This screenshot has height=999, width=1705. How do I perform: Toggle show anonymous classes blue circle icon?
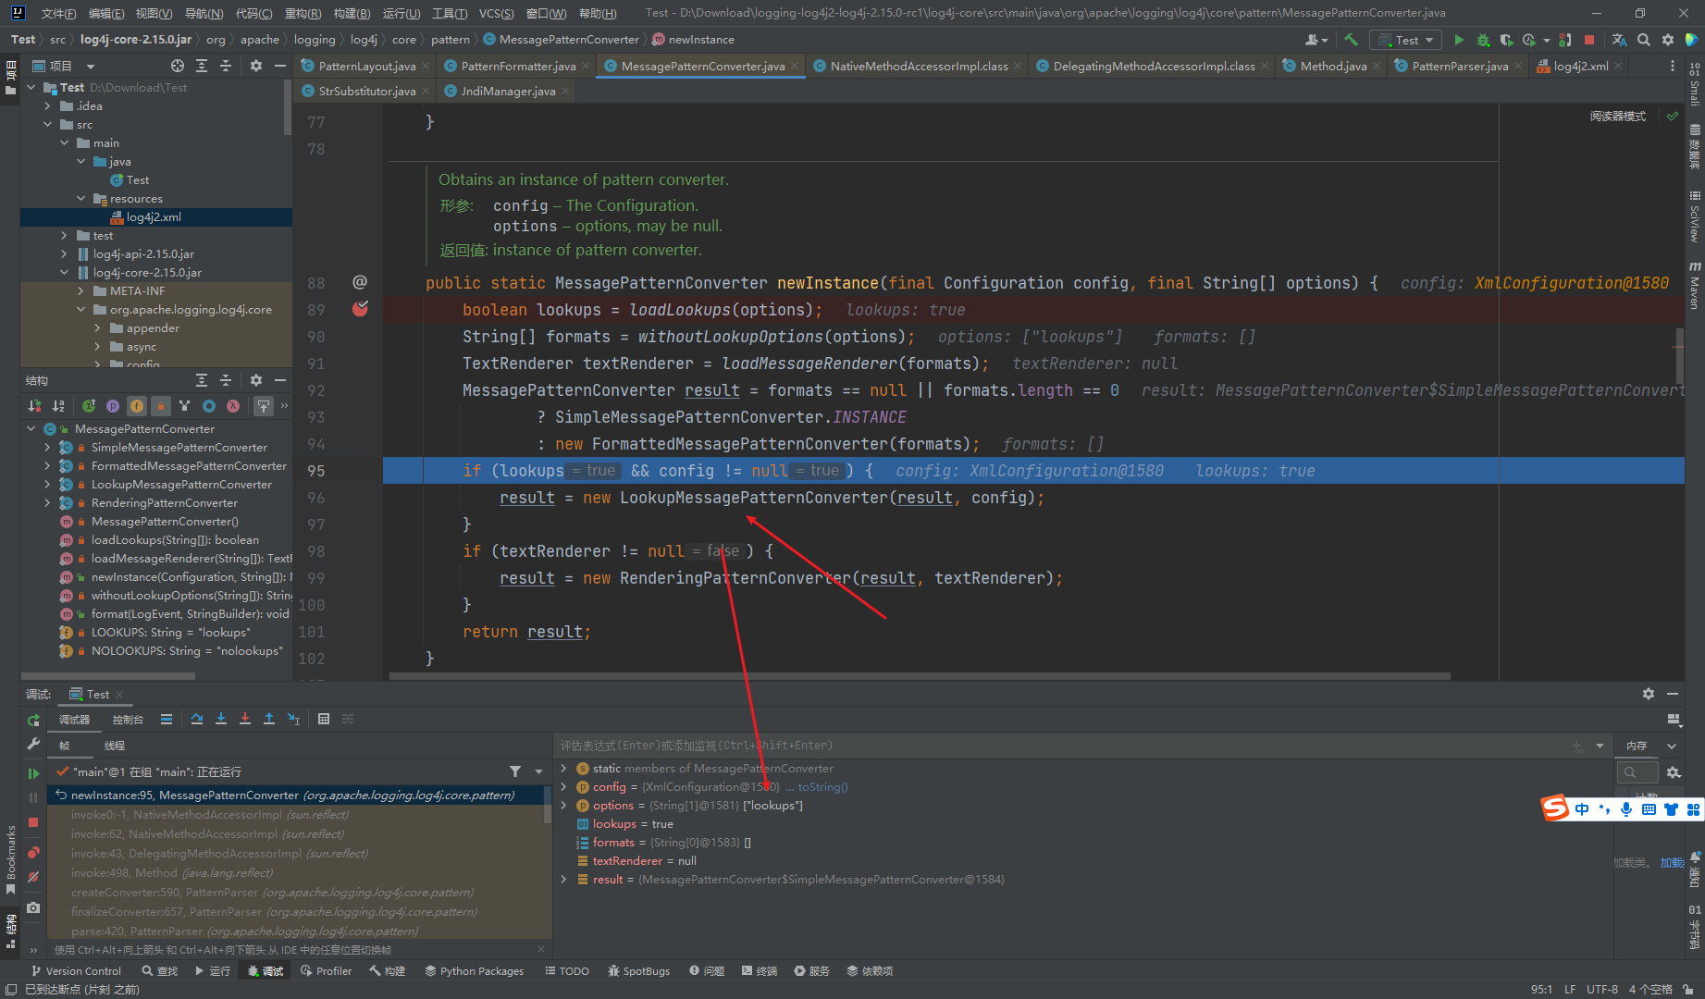[209, 405]
